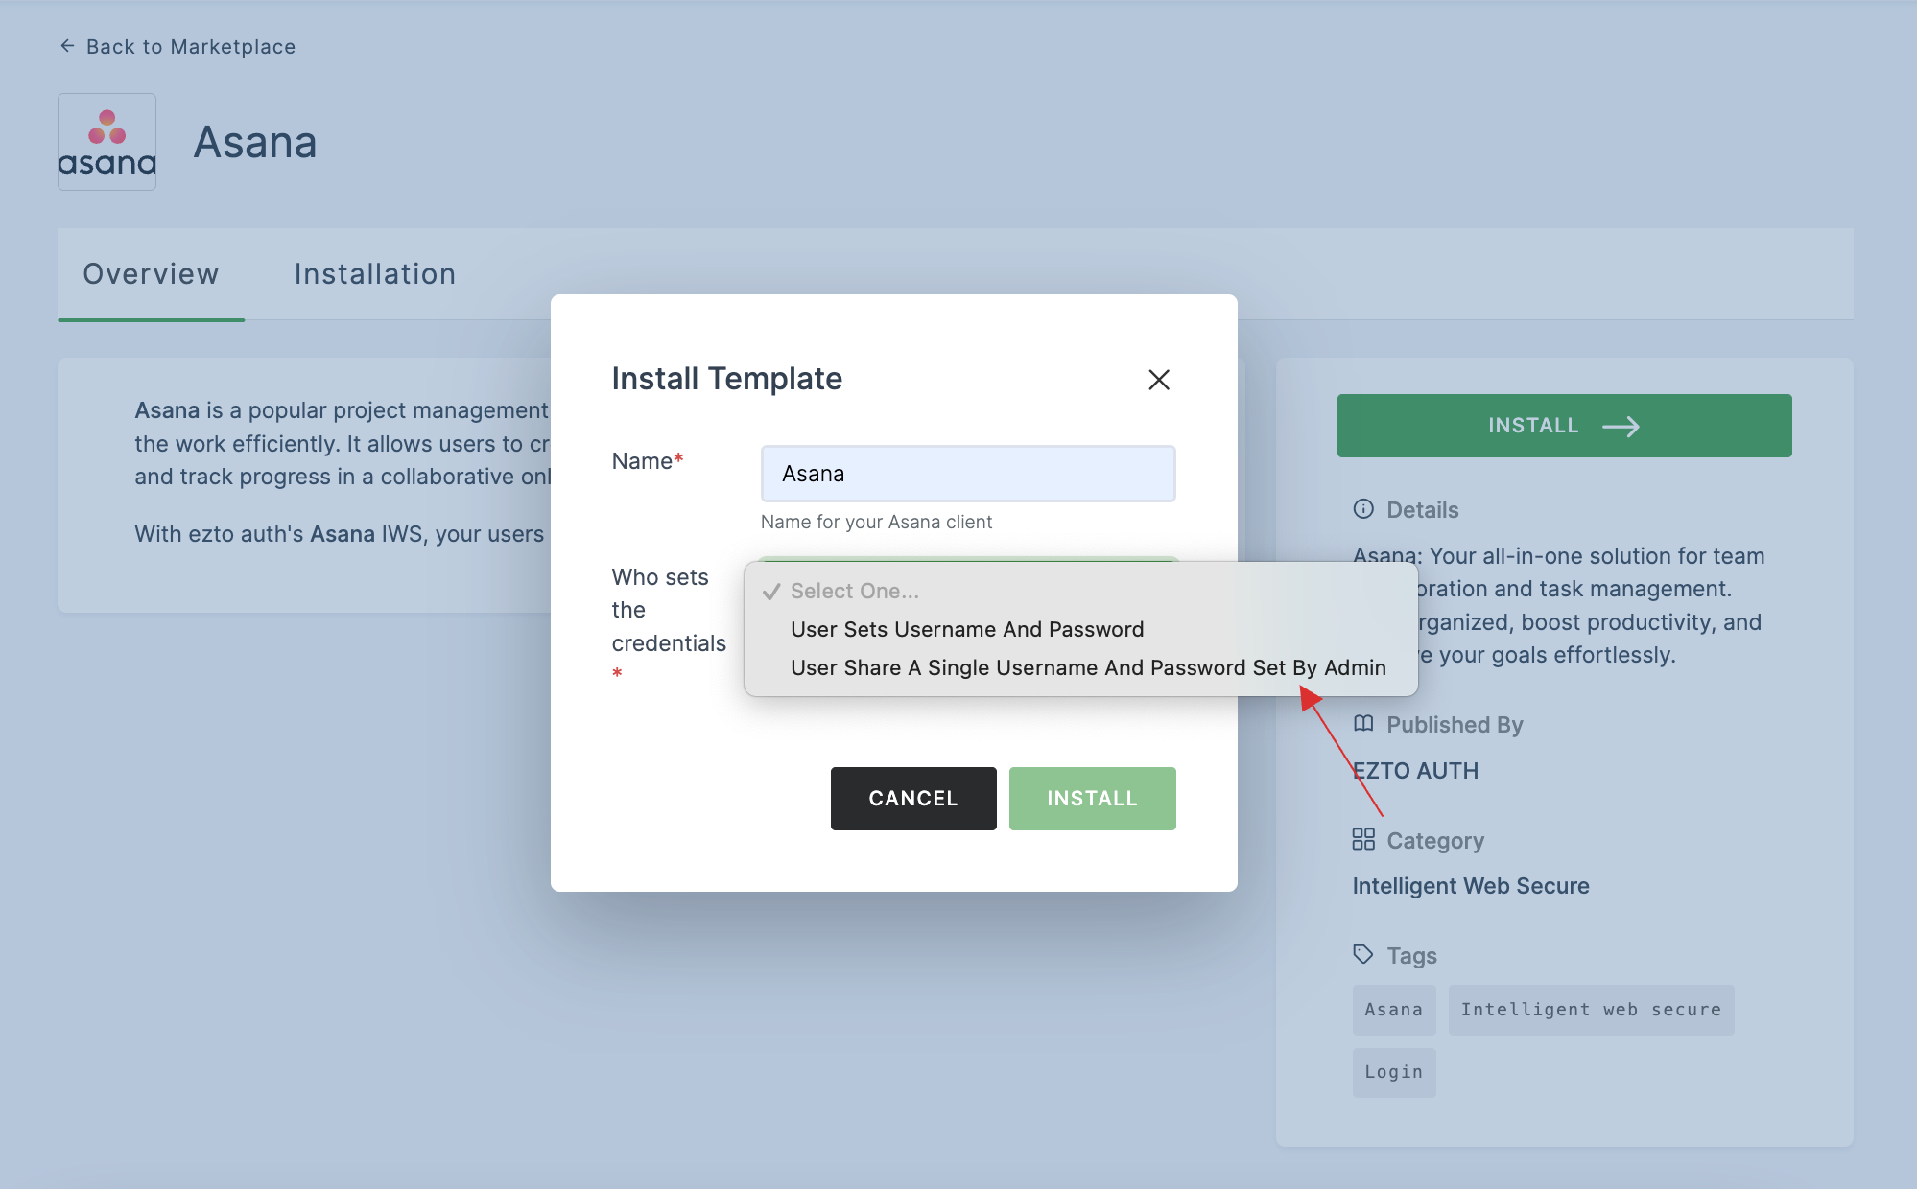Click the CANCEL button in dialog
Image resolution: width=1917 pixels, height=1189 pixels.
[914, 797]
